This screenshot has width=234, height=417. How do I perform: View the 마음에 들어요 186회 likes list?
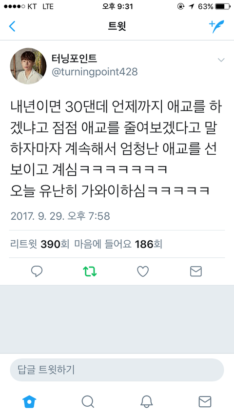click(x=118, y=244)
